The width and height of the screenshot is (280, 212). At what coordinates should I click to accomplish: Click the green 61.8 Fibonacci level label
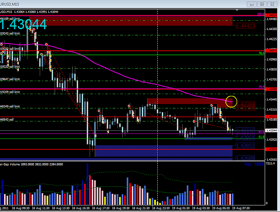(262, 137)
